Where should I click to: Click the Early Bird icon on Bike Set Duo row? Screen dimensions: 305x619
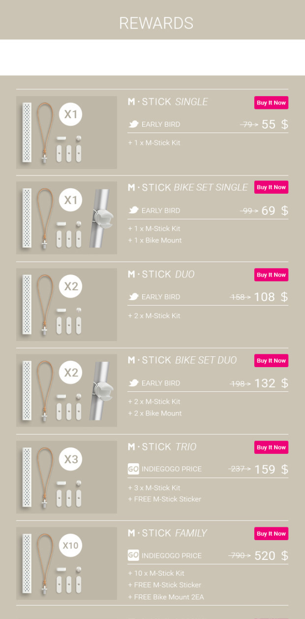point(133,383)
